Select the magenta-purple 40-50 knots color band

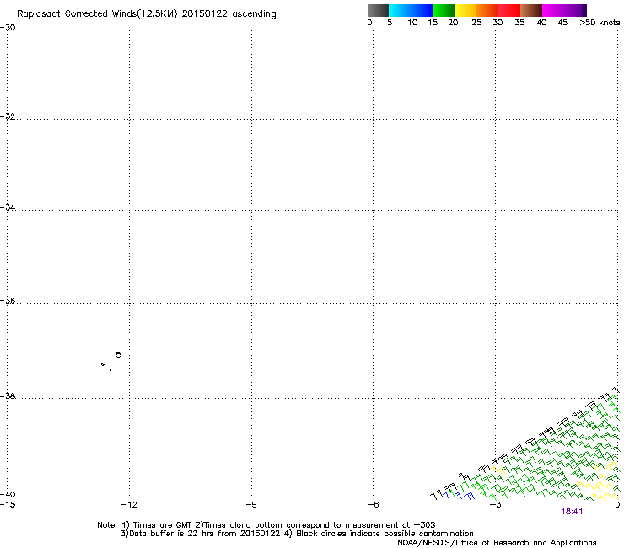(564, 10)
